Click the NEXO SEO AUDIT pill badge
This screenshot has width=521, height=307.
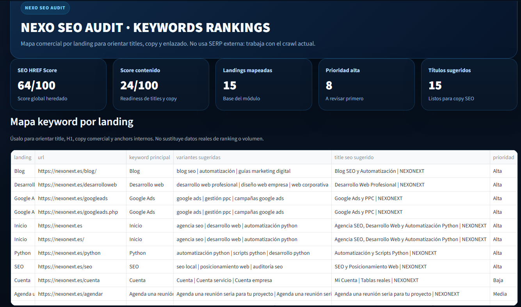click(45, 8)
